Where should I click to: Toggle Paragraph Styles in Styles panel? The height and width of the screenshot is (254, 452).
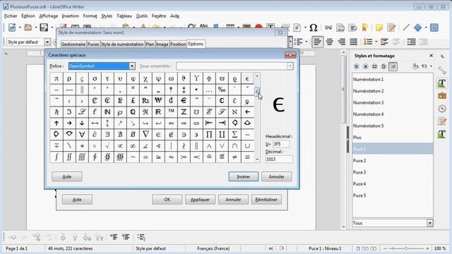357,66
